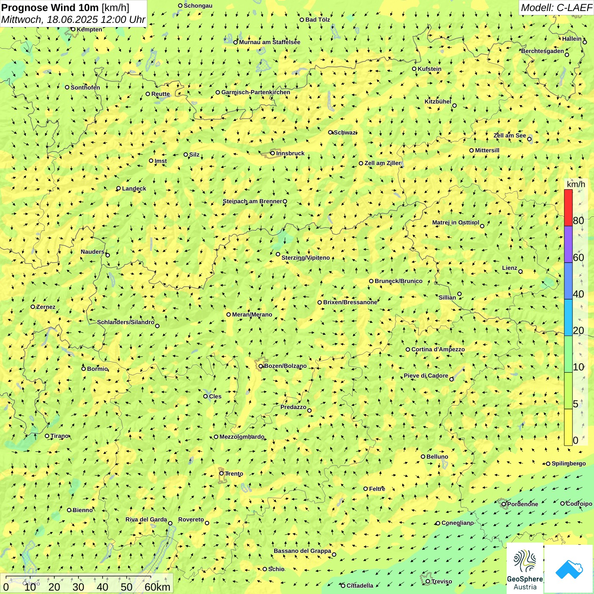Click the 'Zernez' label

pos(46,307)
